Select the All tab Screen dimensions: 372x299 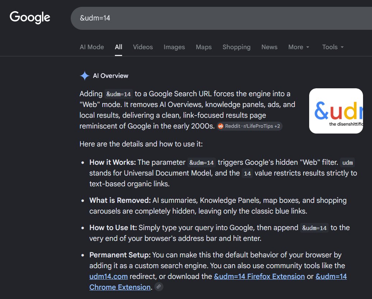tap(118, 47)
